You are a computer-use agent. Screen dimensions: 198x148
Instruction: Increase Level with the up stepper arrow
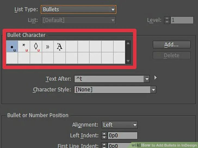point(167,18)
